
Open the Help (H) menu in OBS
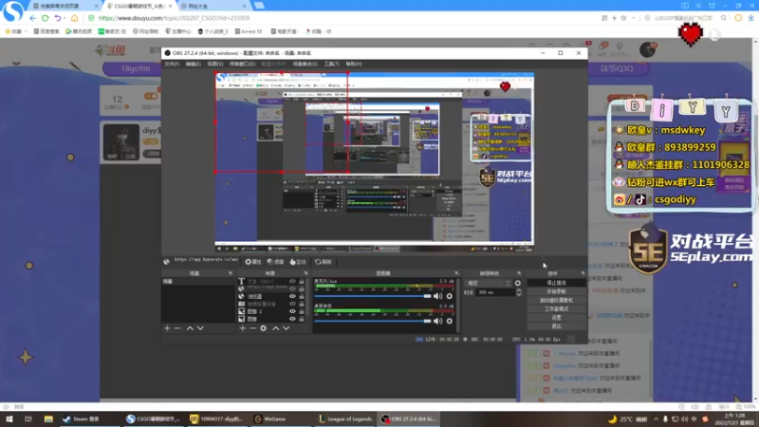354,64
